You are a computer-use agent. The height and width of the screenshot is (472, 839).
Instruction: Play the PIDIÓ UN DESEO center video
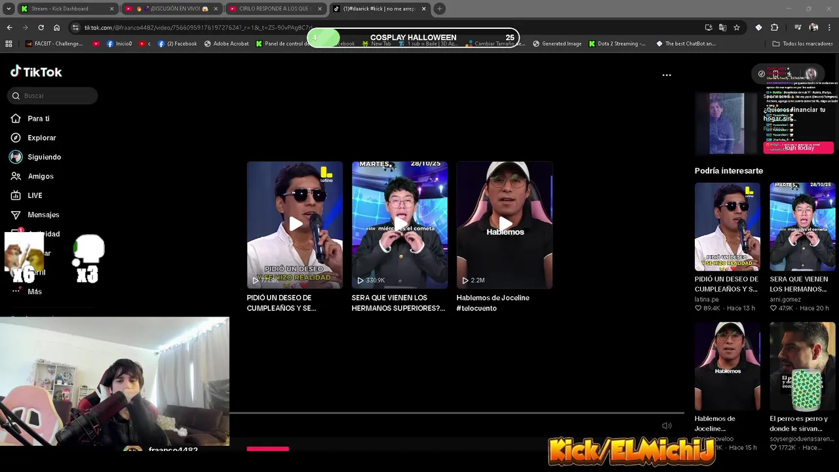coord(295,225)
